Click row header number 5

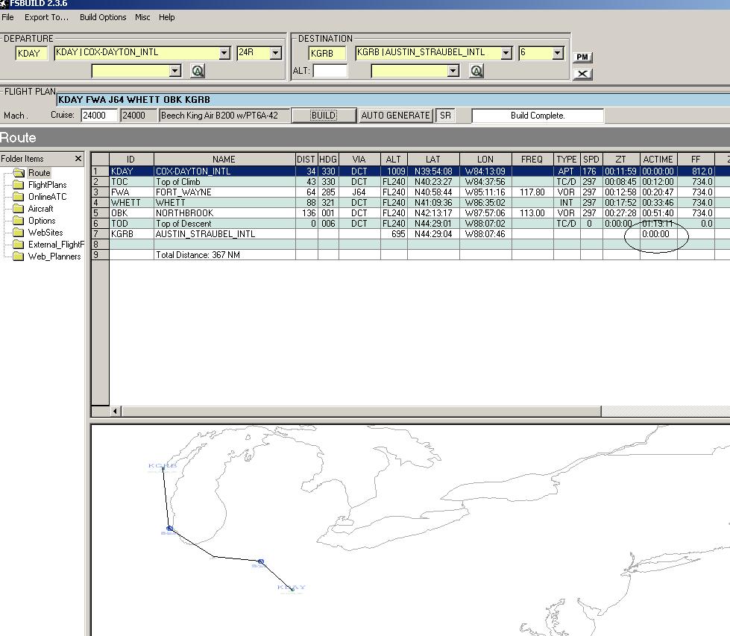[100, 212]
